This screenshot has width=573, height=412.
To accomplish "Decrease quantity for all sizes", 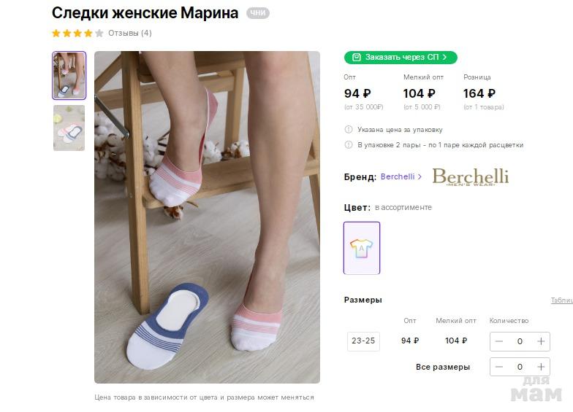I will pyautogui.click(x=499, y=367).
